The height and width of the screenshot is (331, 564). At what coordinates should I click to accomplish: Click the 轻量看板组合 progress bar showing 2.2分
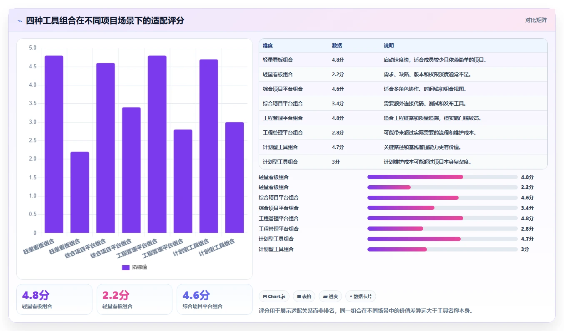442,187
